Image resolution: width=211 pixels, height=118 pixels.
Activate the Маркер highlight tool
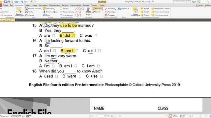click(x=64, y=9)
